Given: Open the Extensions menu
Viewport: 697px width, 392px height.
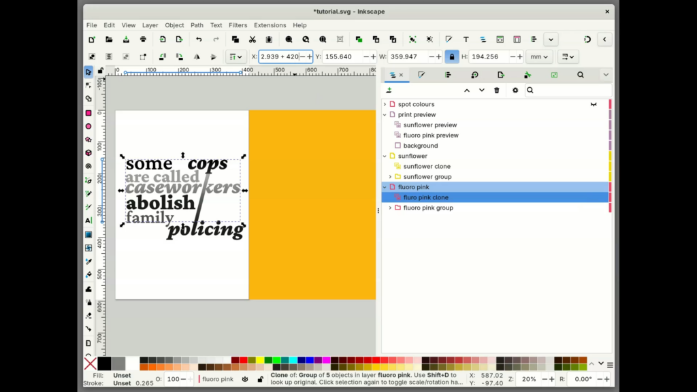Looking at the screenshot, I should pos(270,25).
